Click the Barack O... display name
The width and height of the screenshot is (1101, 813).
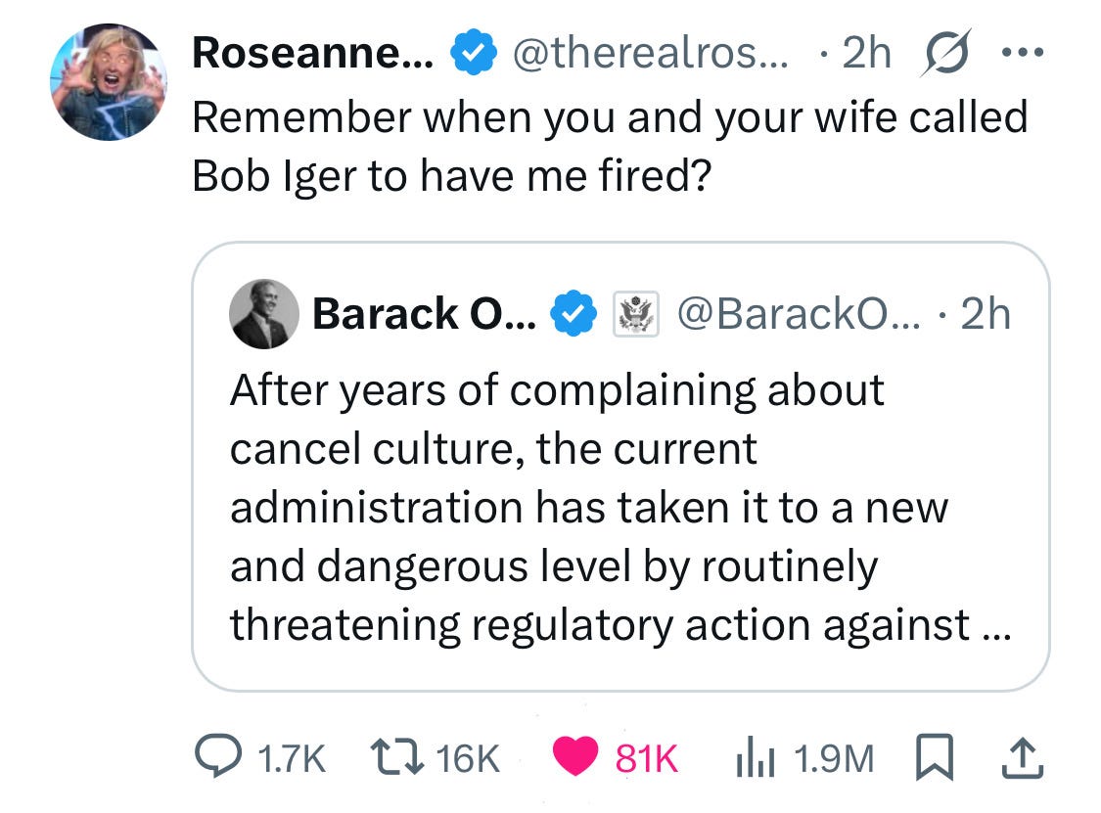[x=424, y=314]
